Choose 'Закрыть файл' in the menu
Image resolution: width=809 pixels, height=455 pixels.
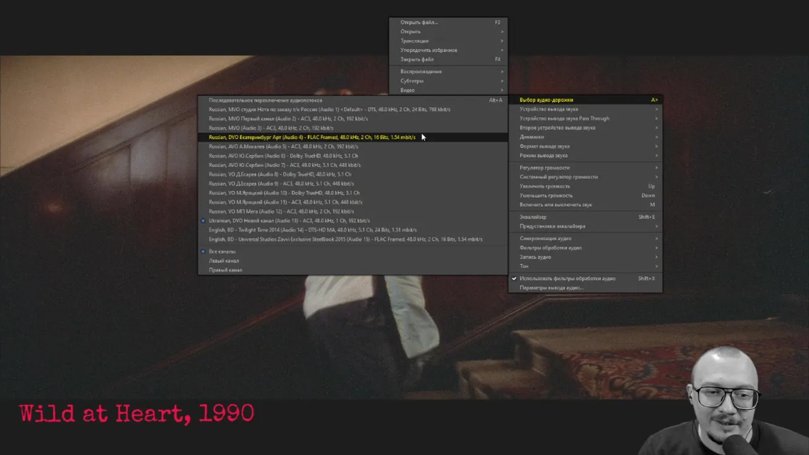tap(448, 59)
